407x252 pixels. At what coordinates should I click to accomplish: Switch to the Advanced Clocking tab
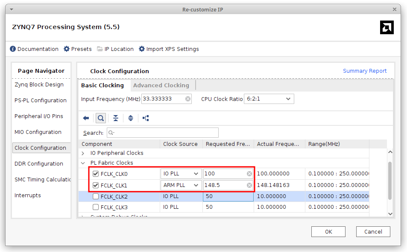tap(161, 85)
